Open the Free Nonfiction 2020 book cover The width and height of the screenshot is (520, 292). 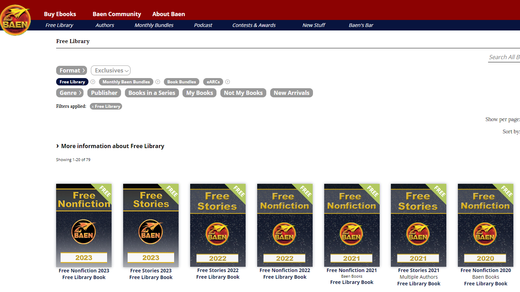[486, 225]
